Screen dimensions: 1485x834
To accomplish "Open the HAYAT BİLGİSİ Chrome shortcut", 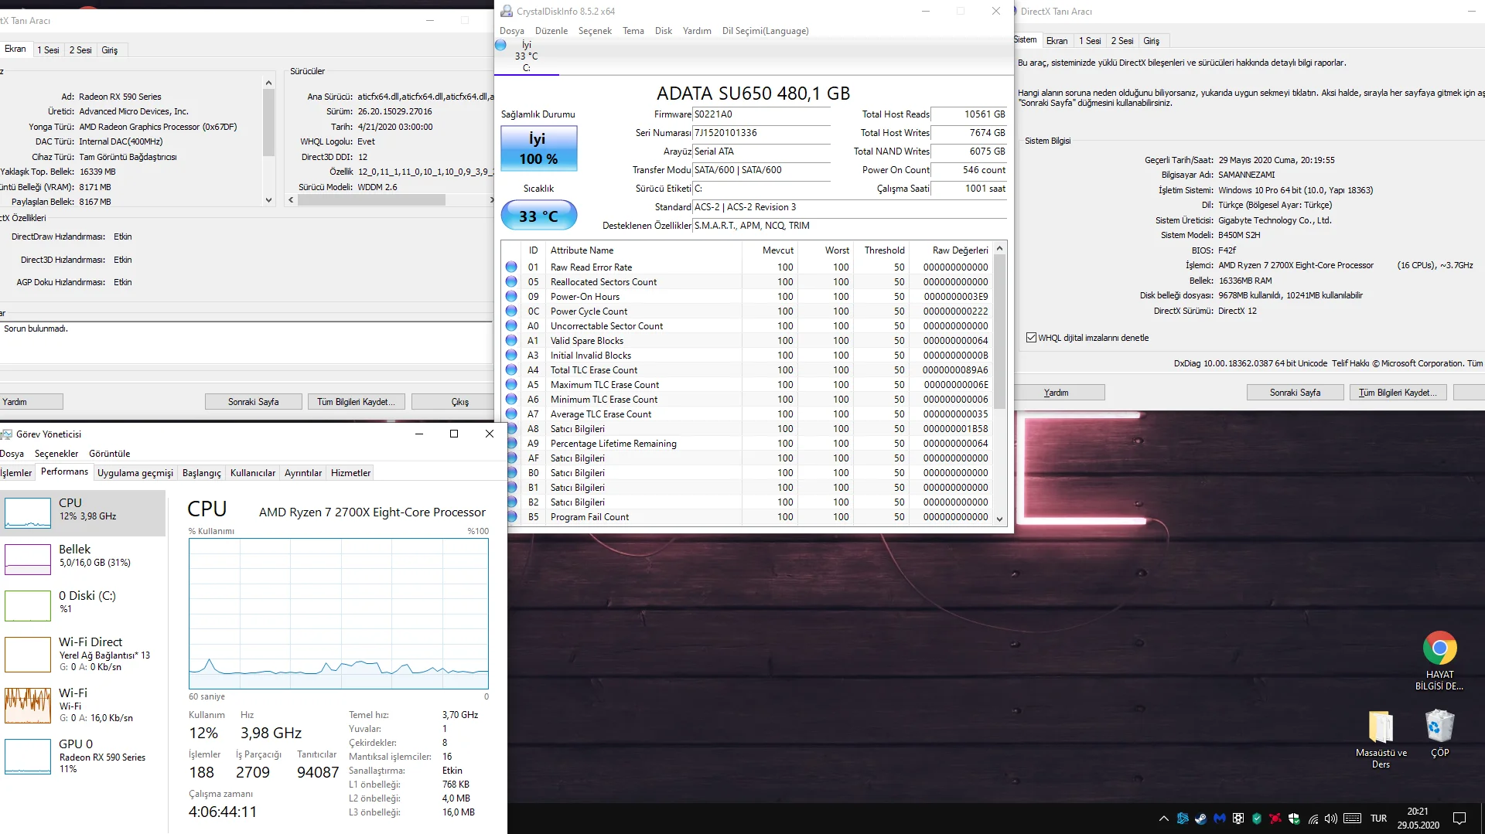I will point(1439,649).
